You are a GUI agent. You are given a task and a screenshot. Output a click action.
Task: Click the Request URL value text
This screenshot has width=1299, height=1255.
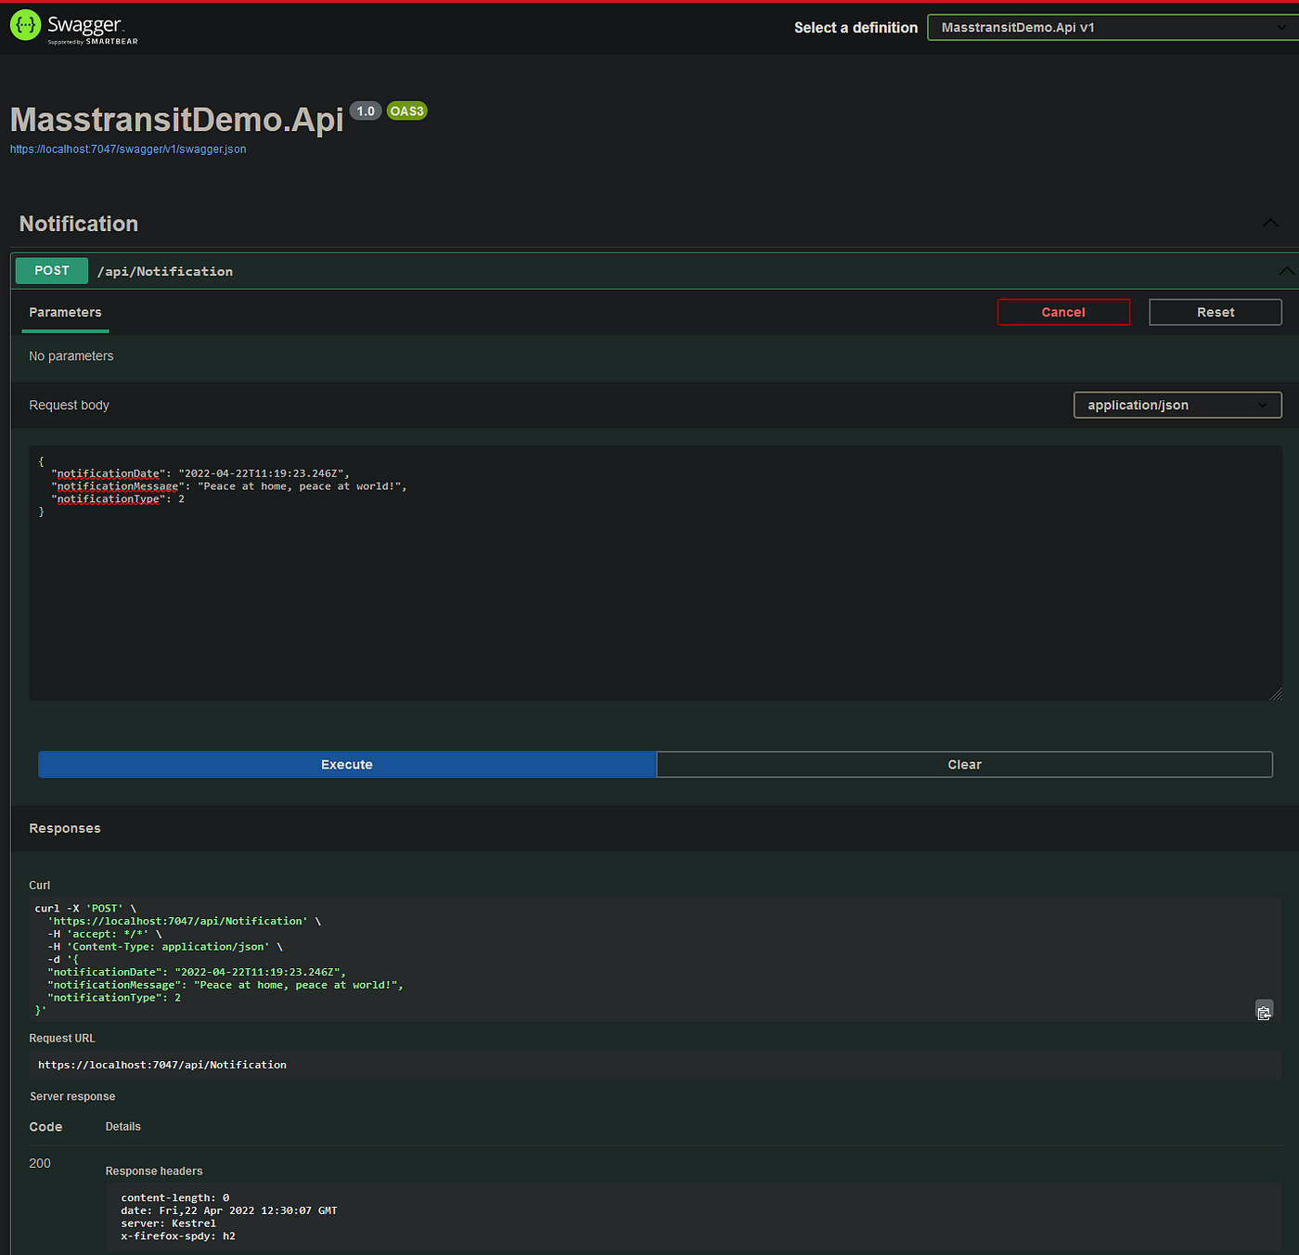click(162, 1065)
